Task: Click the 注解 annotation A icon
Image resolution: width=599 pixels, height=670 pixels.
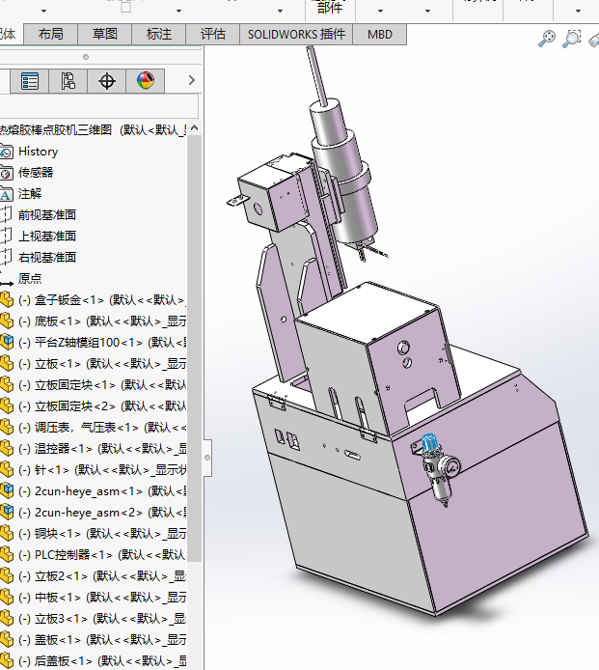Action: 6,194
